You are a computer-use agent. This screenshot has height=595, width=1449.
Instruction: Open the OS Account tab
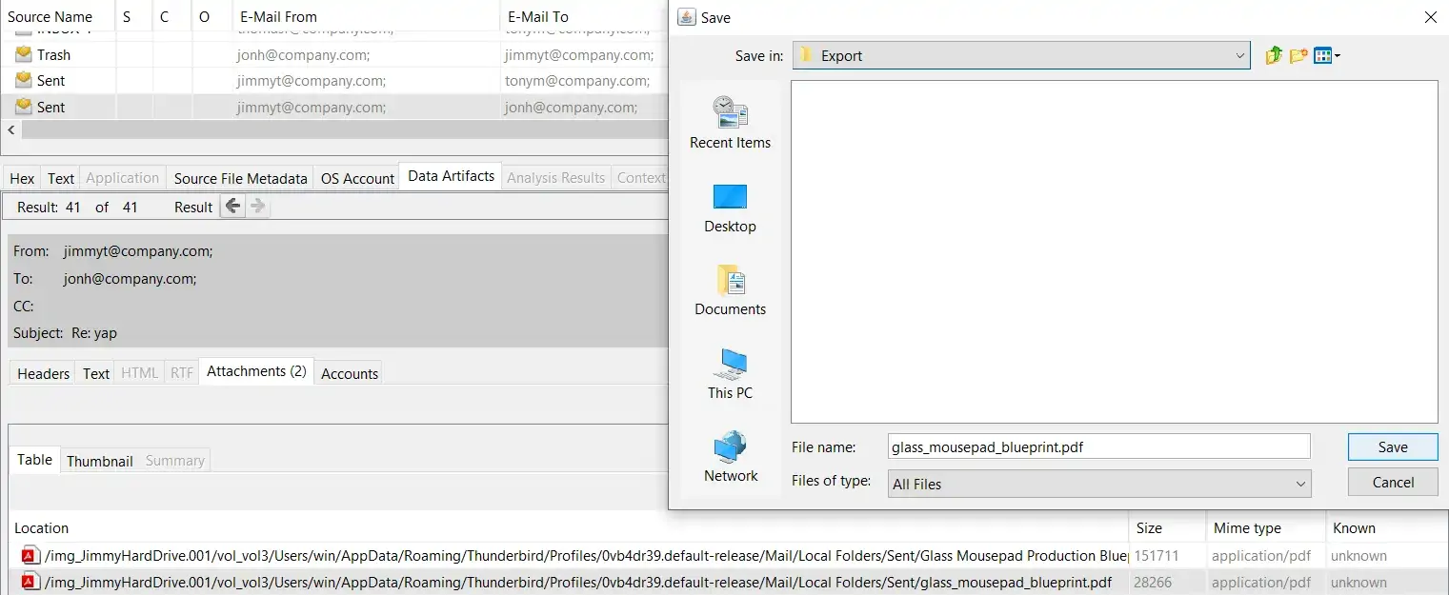tap(356, 177)
